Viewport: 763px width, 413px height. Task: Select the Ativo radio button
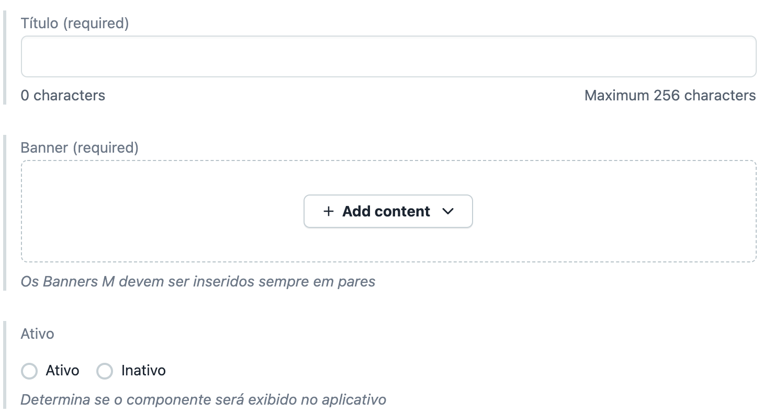tap(29, 371)
